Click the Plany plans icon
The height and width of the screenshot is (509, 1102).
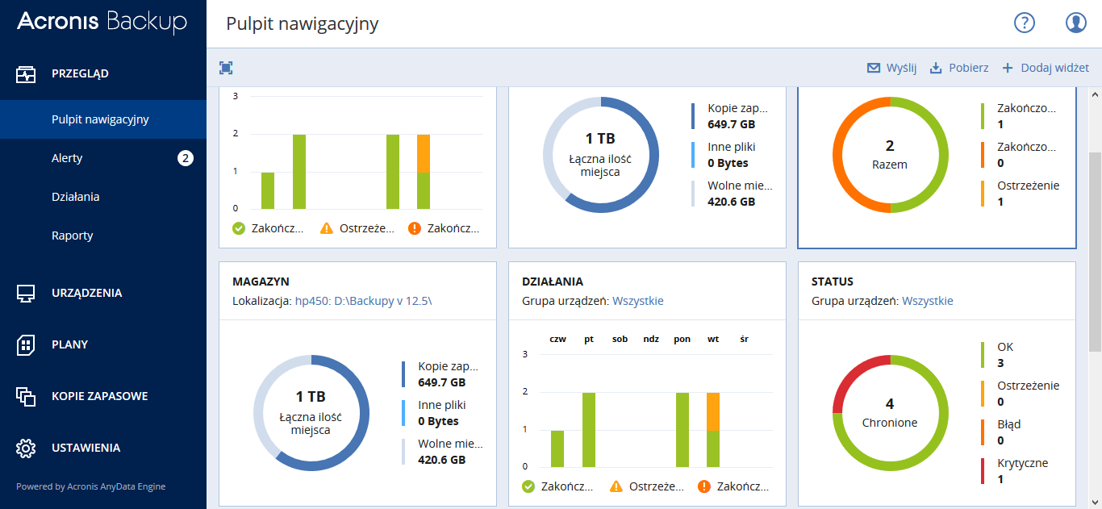coord(27,345)
